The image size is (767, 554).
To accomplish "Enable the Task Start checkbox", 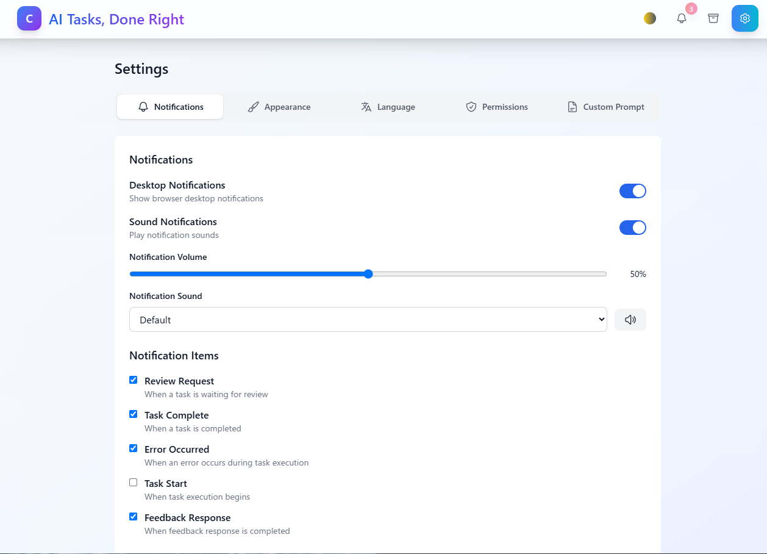I will click(x=134, y=482).
